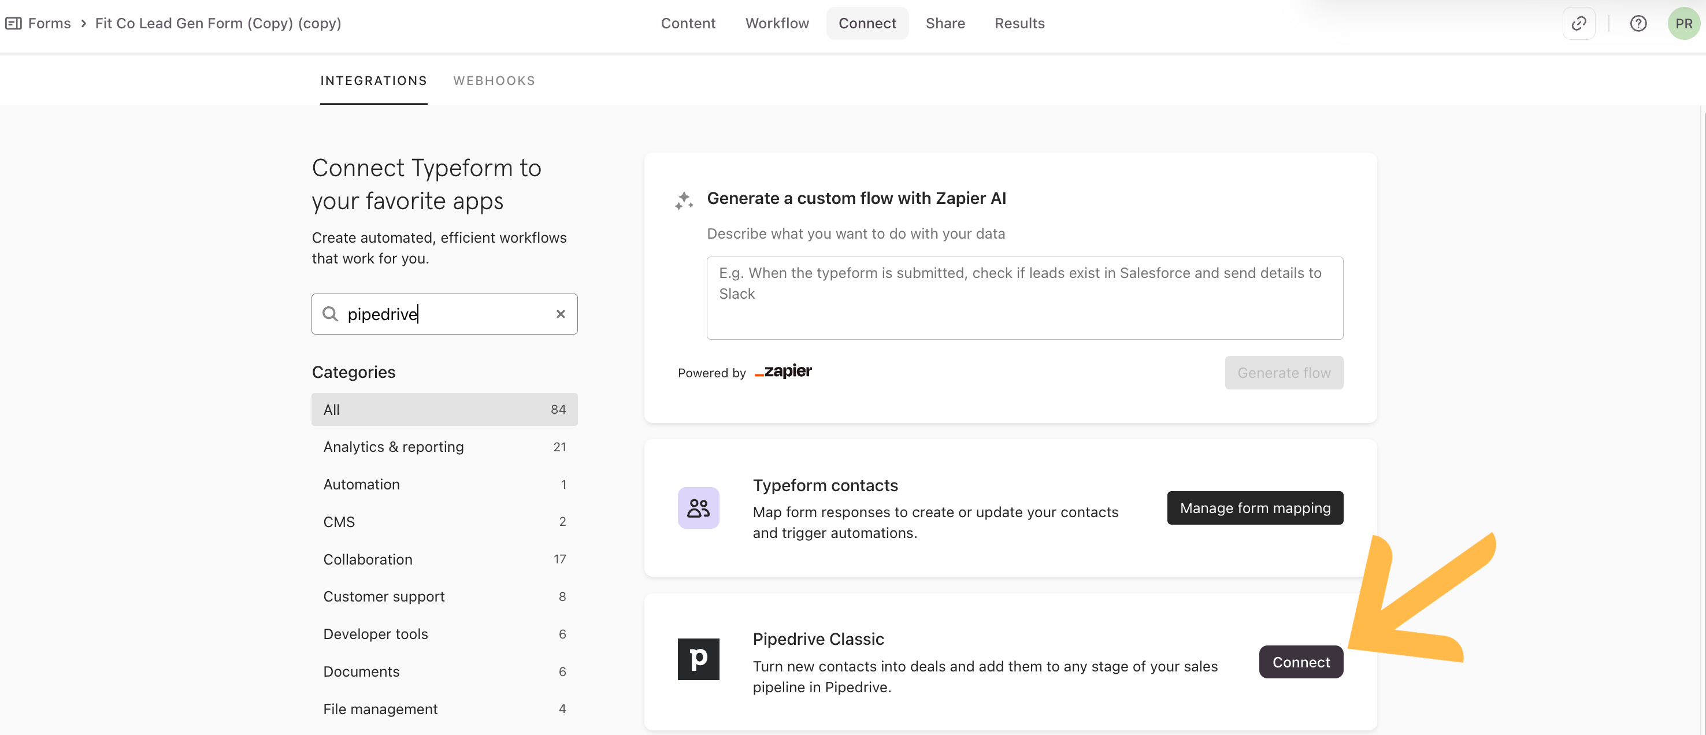The width and height of the screenshot is (1706, 735).
Task: Click the Pipedrive Classic title
Action: (x=818, y=639)
